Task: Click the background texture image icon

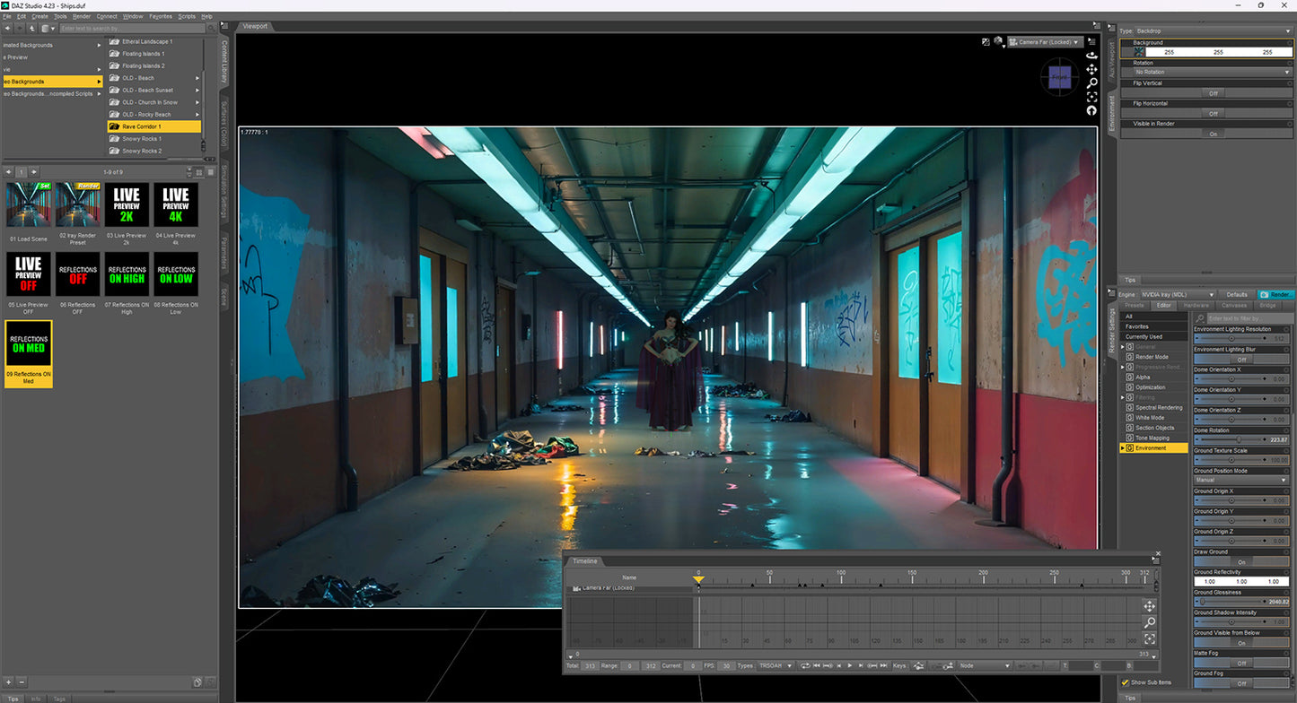Action: (x=1139, y=52)
